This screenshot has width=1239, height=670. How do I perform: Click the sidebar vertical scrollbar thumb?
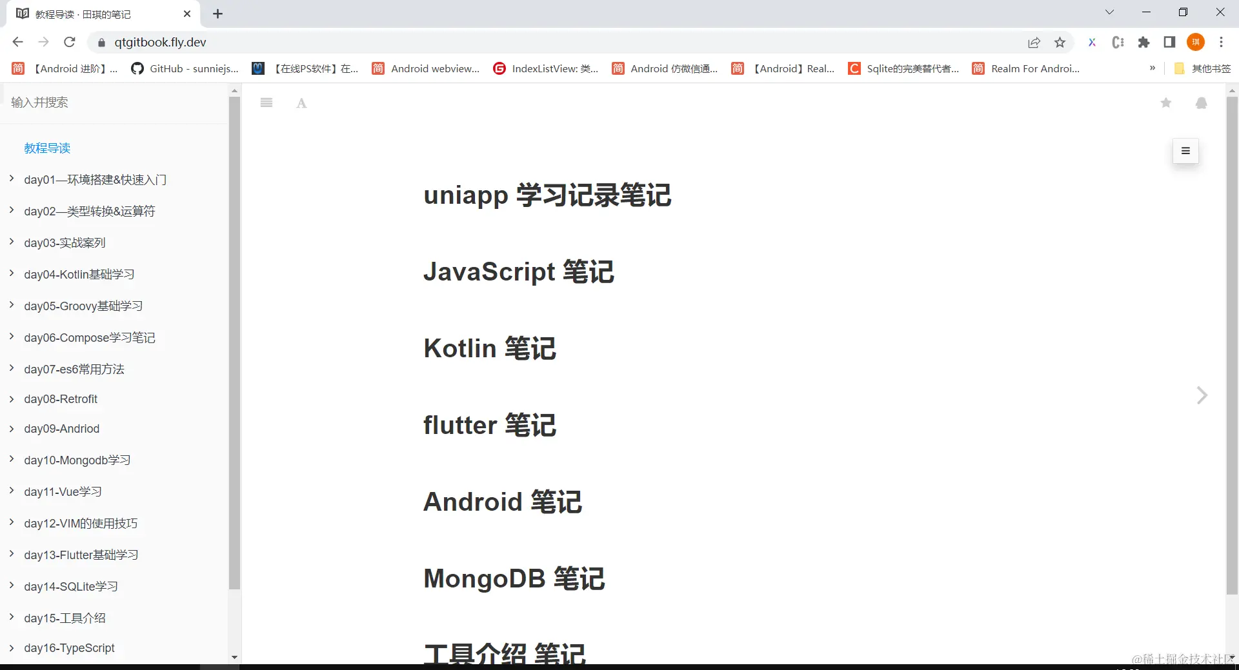point(234,343)
